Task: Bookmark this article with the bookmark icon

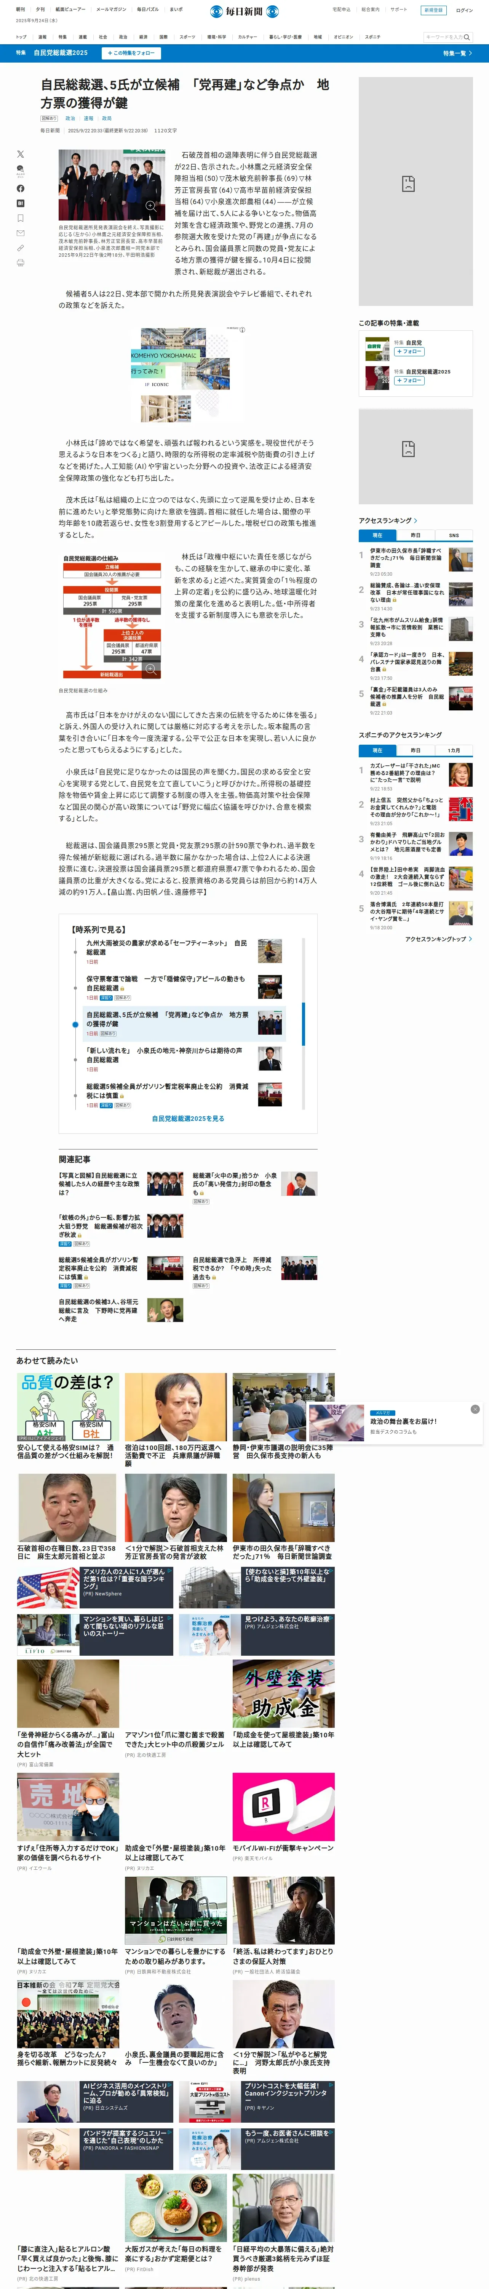Action: pos(21,219)
